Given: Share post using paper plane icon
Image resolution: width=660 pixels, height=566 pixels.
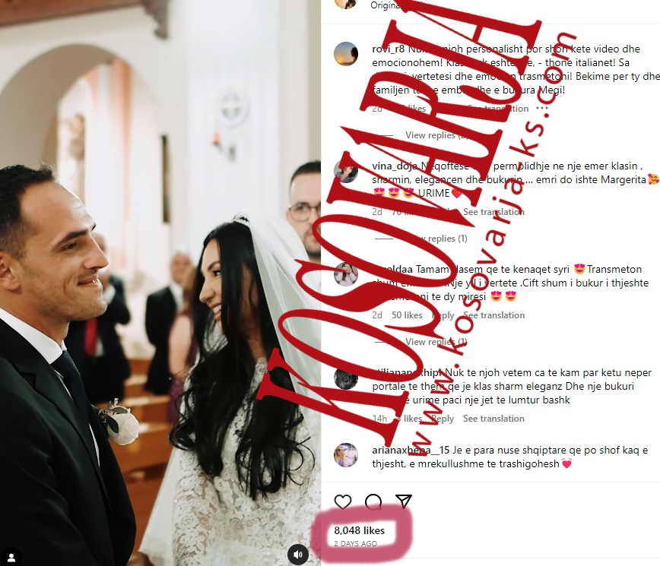Looking at the screenshot, I should coord(403,501).
